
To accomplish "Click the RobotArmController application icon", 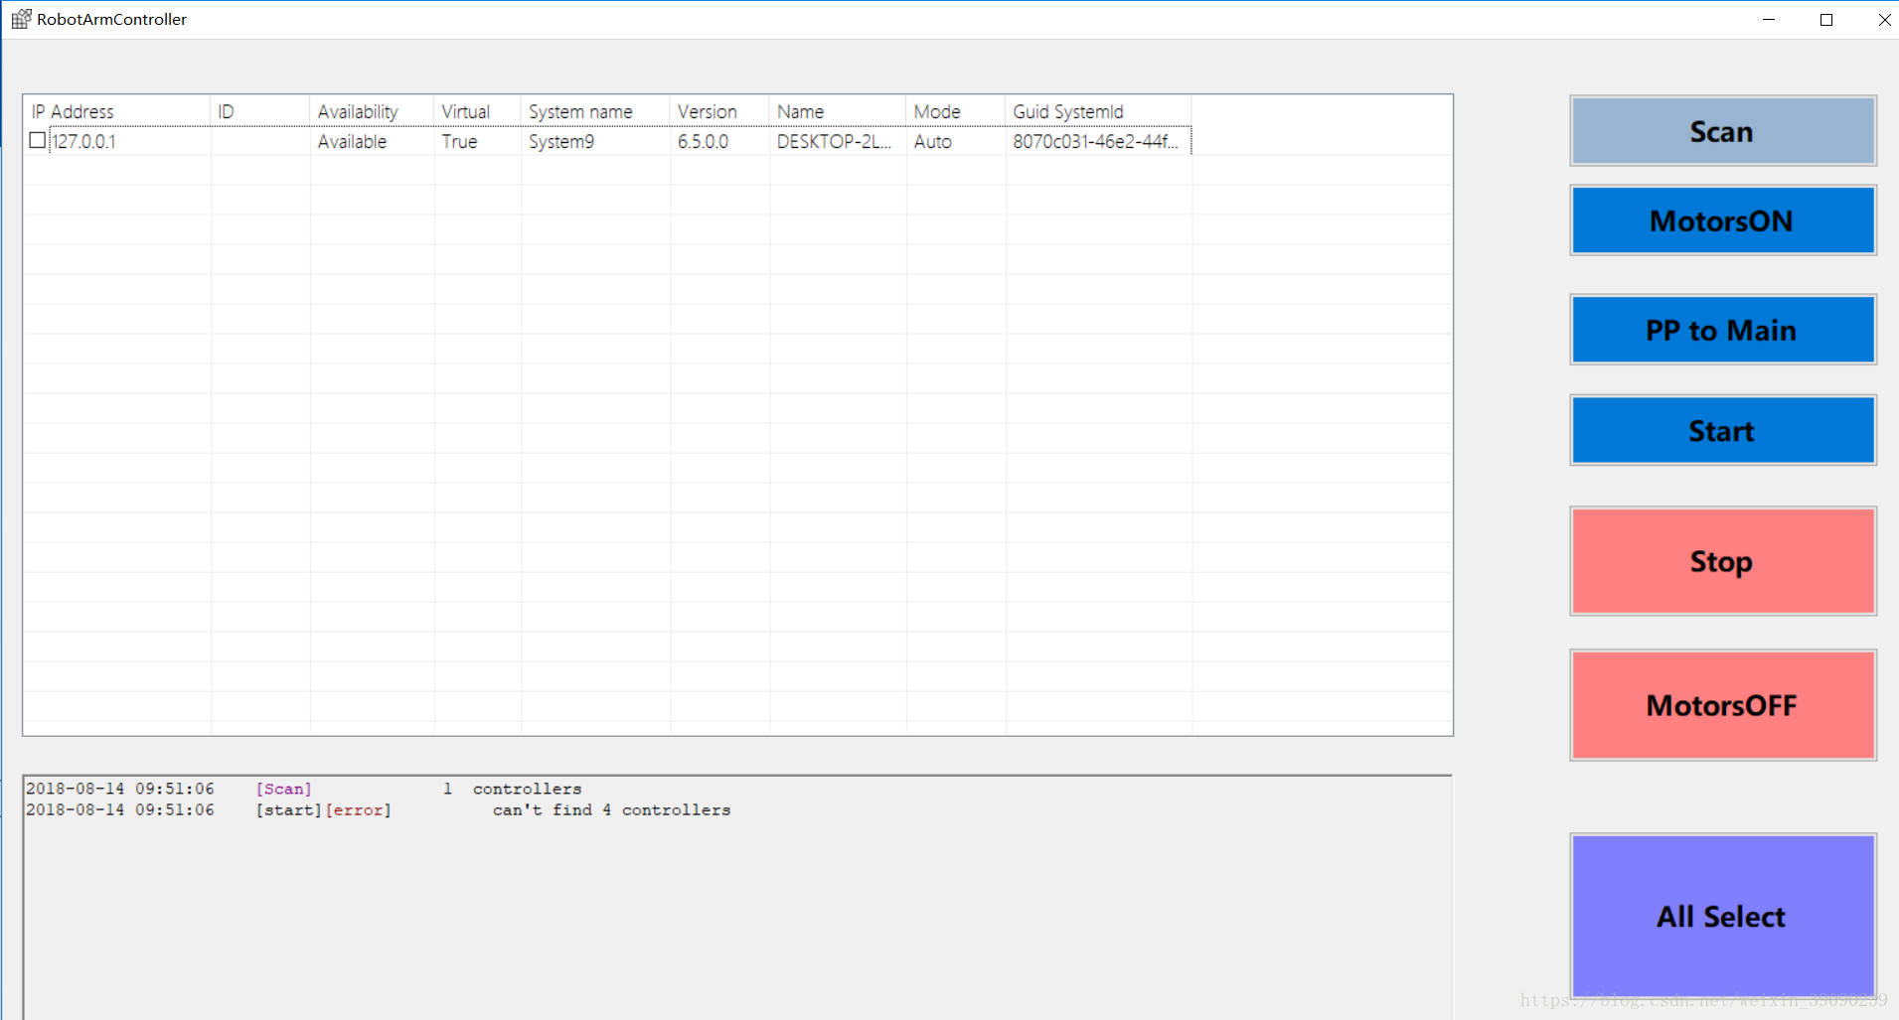I will [19, 18].
